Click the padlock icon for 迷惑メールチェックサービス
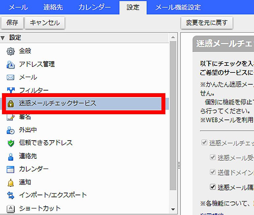This screenshot has width=254, height=215. coord(11,104)
